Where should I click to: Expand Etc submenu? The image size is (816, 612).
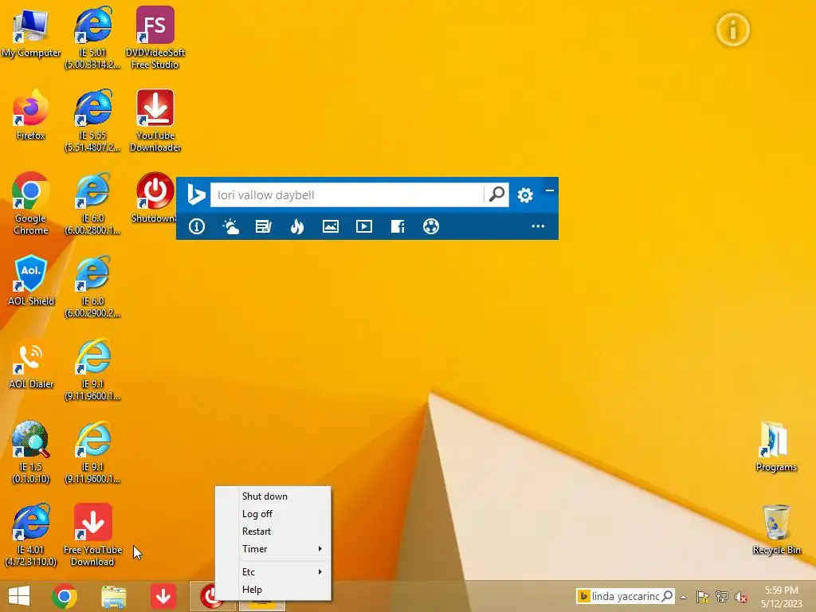(x=273, y=572)
